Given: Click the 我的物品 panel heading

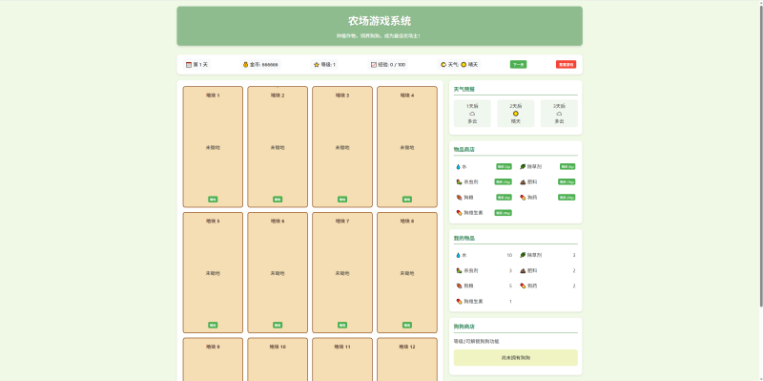Looking at the screenshot, I should (x=464, y=239).
